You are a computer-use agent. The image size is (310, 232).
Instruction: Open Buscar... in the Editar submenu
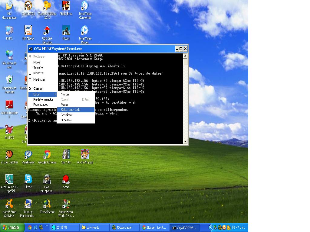coord(76,120)
